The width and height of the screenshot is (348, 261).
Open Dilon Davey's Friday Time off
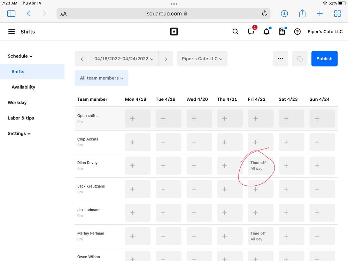(260, 166)
